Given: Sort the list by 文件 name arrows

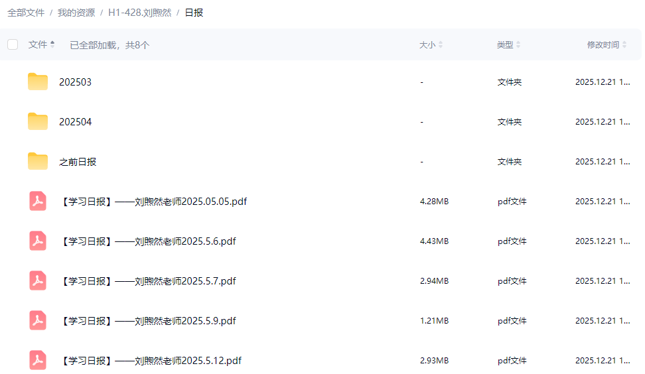Looking at the screenshot, I should (52, 44).
